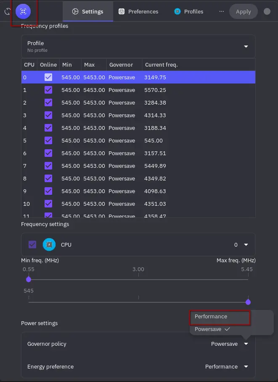The height and width of the screenshot is (382, 278).
Task: Click the Profiles tab chip icon
Action: point(177,11)
